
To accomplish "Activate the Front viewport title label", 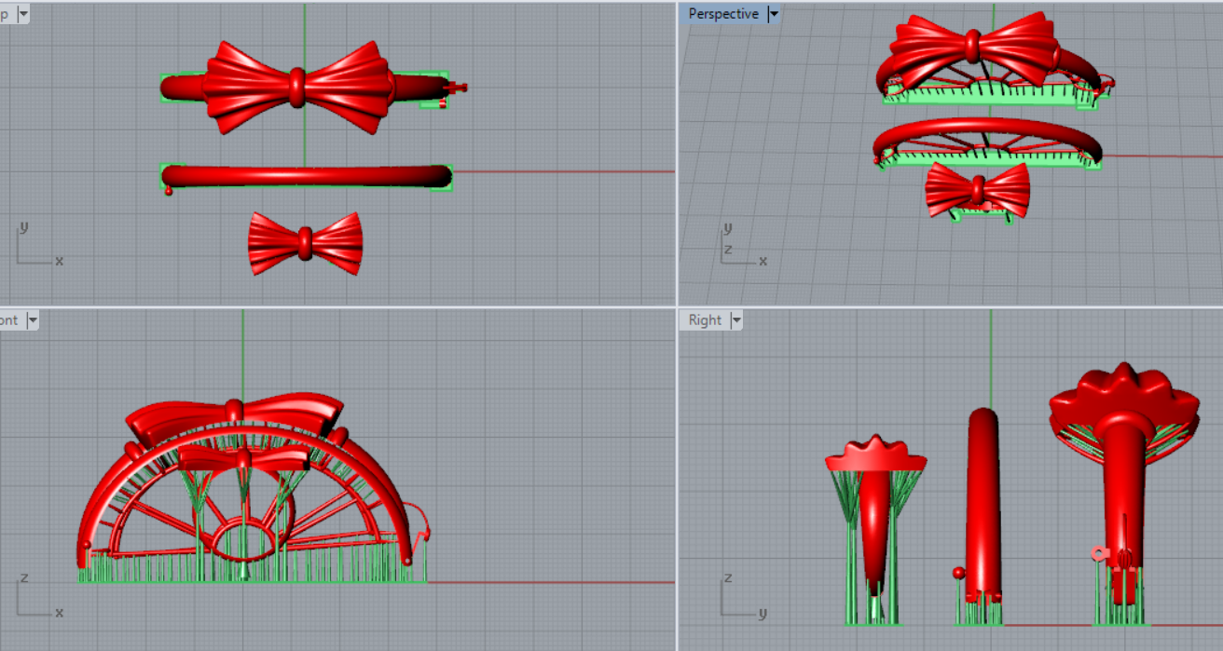I will 9,320.
